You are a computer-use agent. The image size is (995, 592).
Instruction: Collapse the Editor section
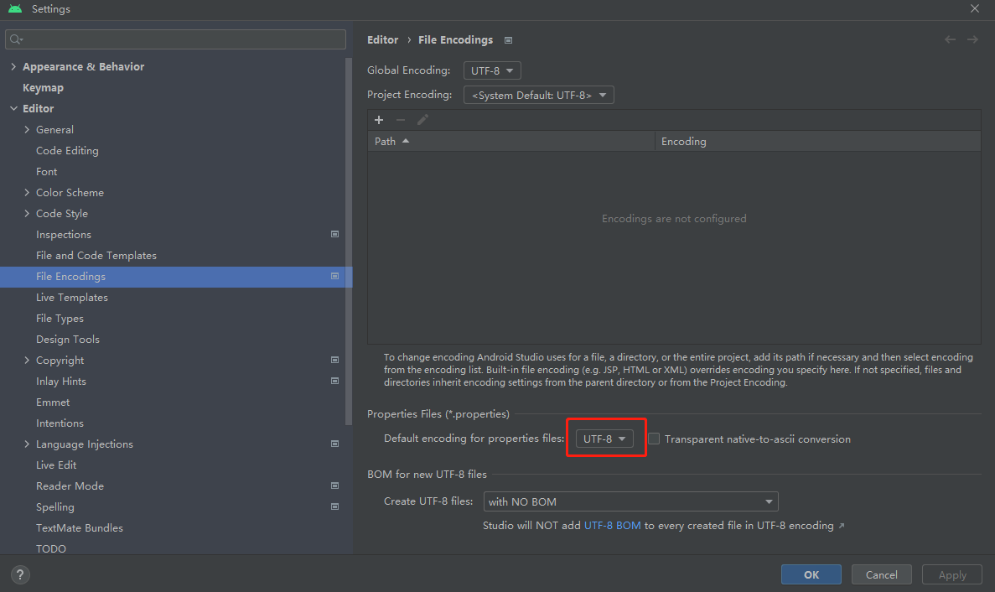pyautogui.click(x=13, y=108)
